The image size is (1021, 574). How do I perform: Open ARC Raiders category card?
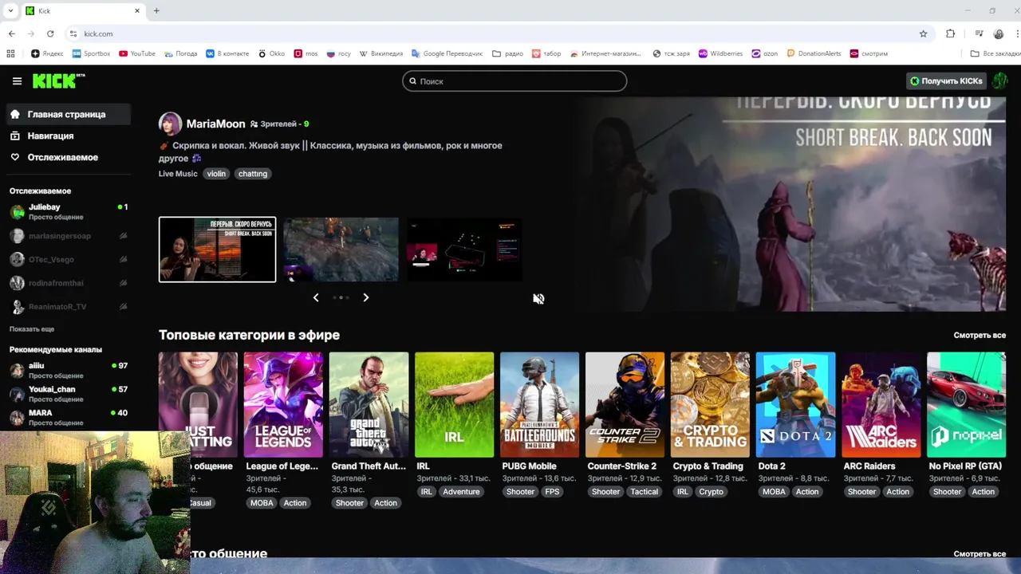pyautogui.click(x=881, y=404)
